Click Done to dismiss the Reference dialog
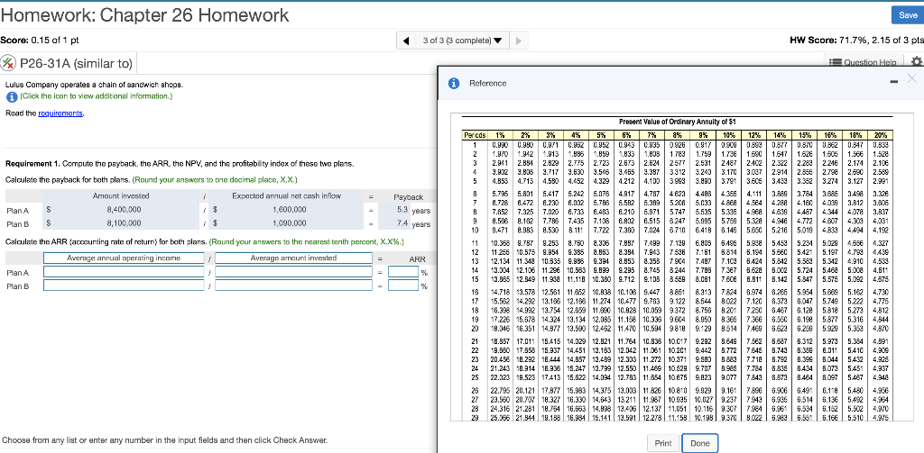This screenshot has height=453, width=924. (700, 443)
